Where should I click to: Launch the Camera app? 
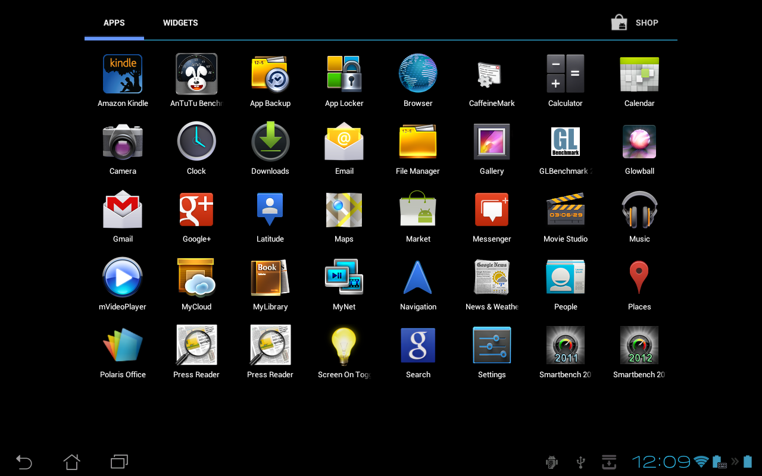click(x=123, y=142)
